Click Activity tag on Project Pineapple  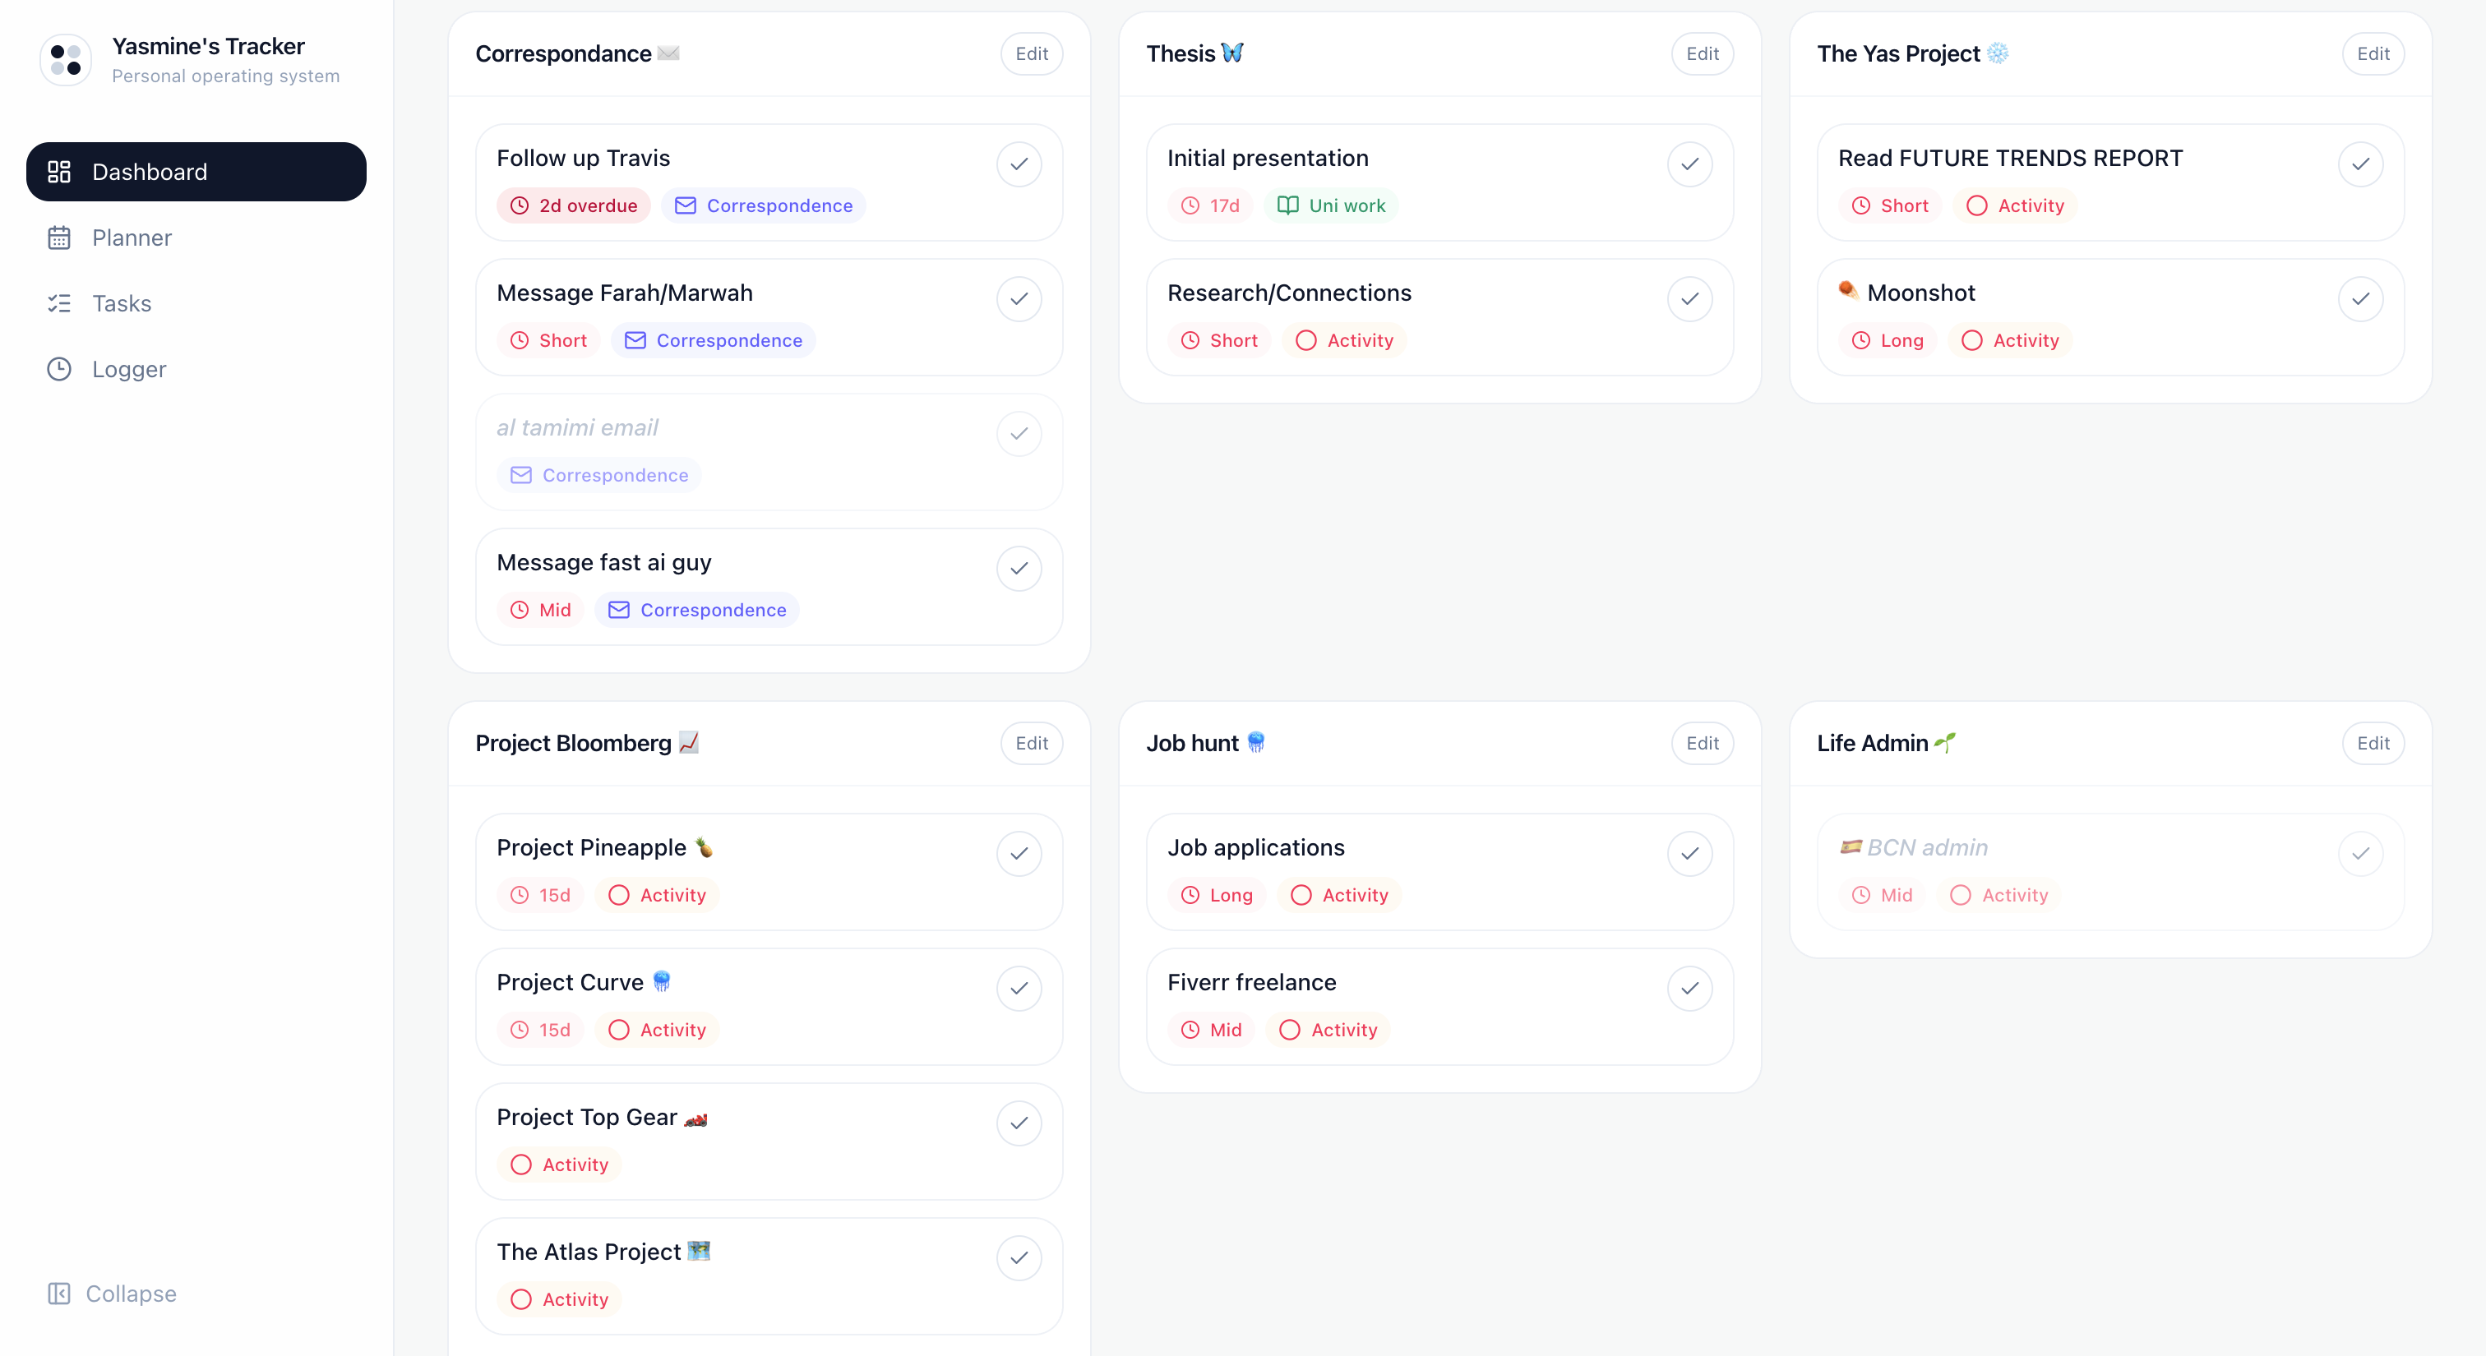point(657,895)
